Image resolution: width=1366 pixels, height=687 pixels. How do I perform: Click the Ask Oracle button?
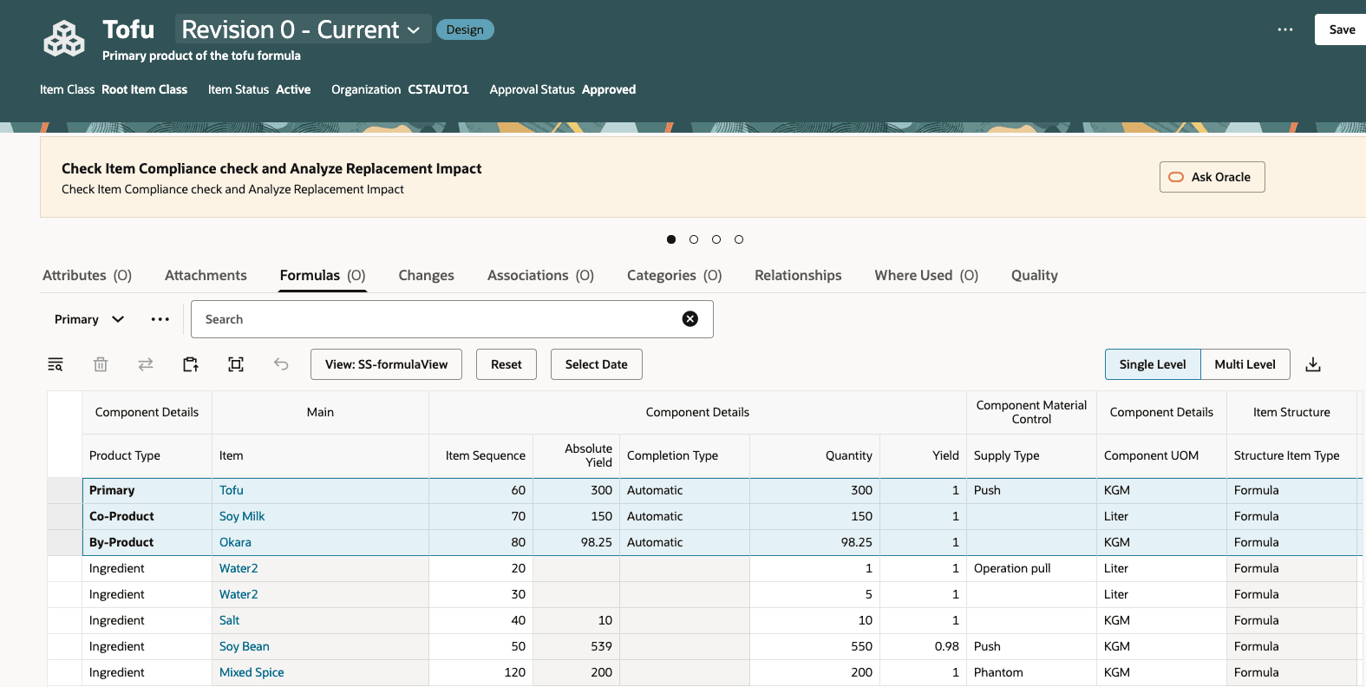click(x=1212, y=177)
